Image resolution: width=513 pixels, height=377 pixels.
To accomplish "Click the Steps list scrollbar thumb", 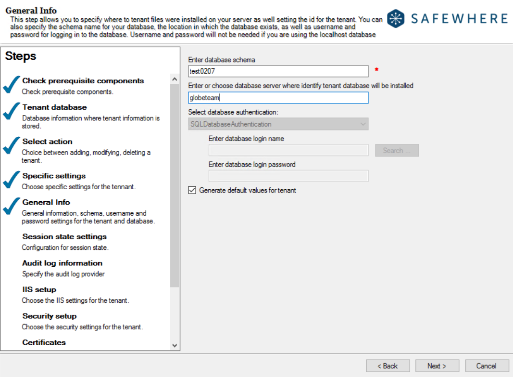I will click(175, 185).
